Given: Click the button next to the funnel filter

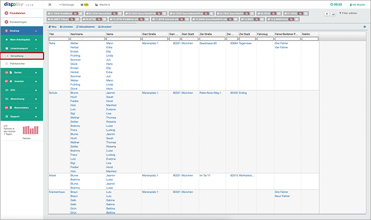Looking at the screenshot, I should click(x=333, y=14).
